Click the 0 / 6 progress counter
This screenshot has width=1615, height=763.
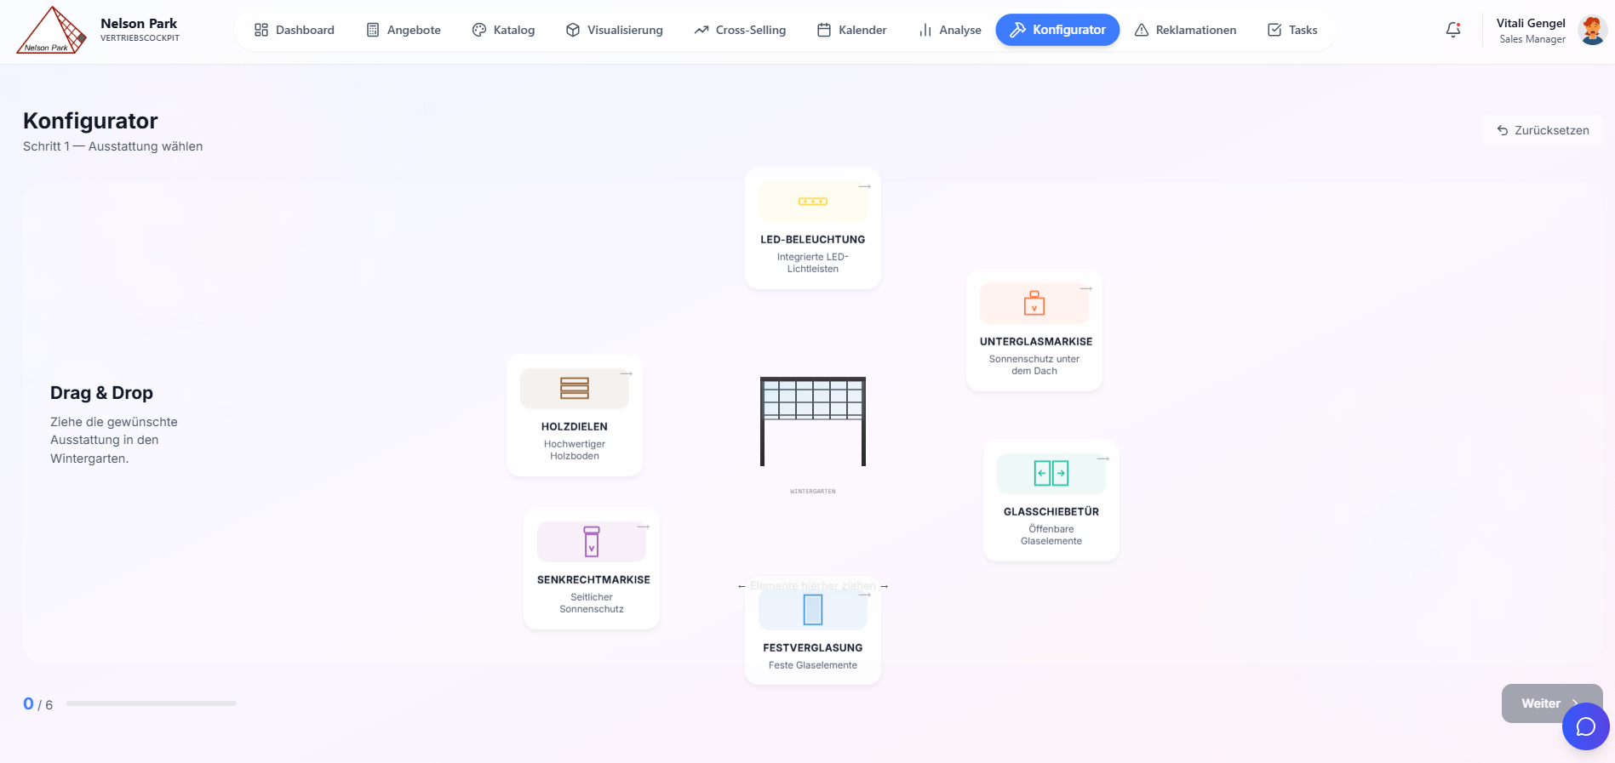pyautogui.click(x=37, y=704)
